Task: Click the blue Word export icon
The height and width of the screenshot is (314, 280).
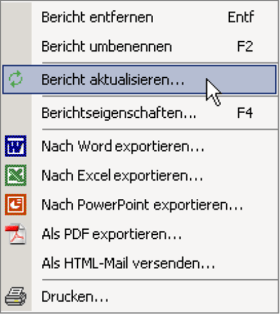Action: click(x=16, y=146)
